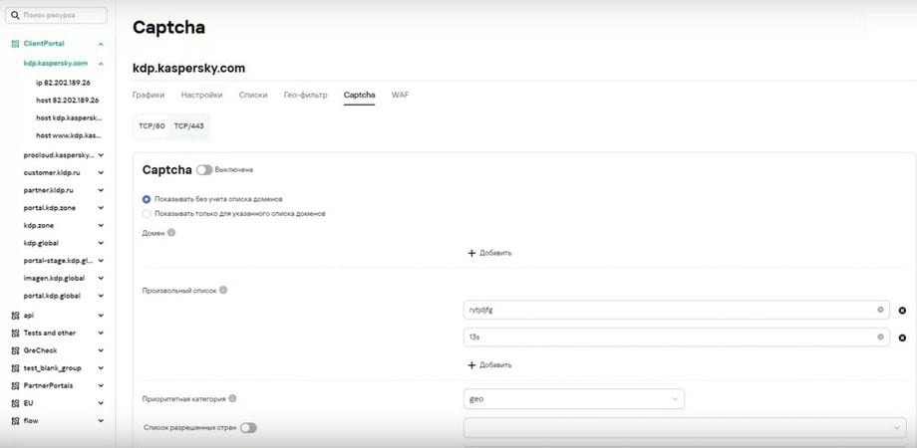Viewport: 917px width, 448px height.
Task: Expand the Tests and other group
Action: [102, 333]
